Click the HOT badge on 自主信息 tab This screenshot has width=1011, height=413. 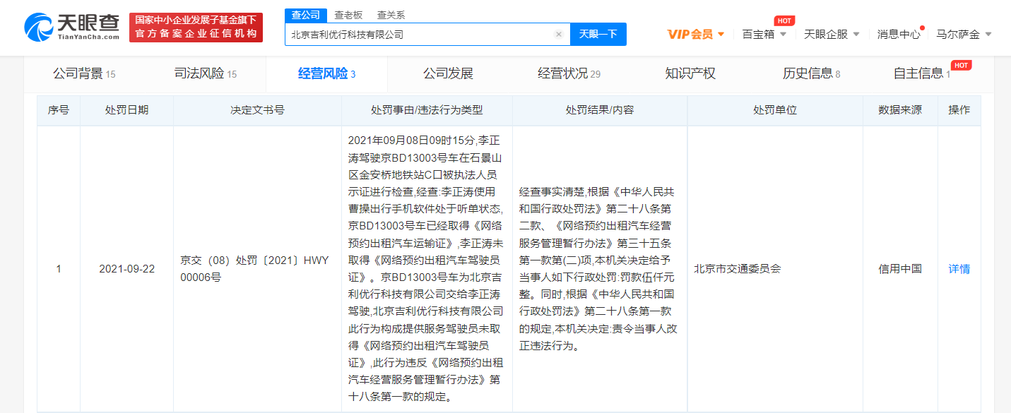(962, 65)
